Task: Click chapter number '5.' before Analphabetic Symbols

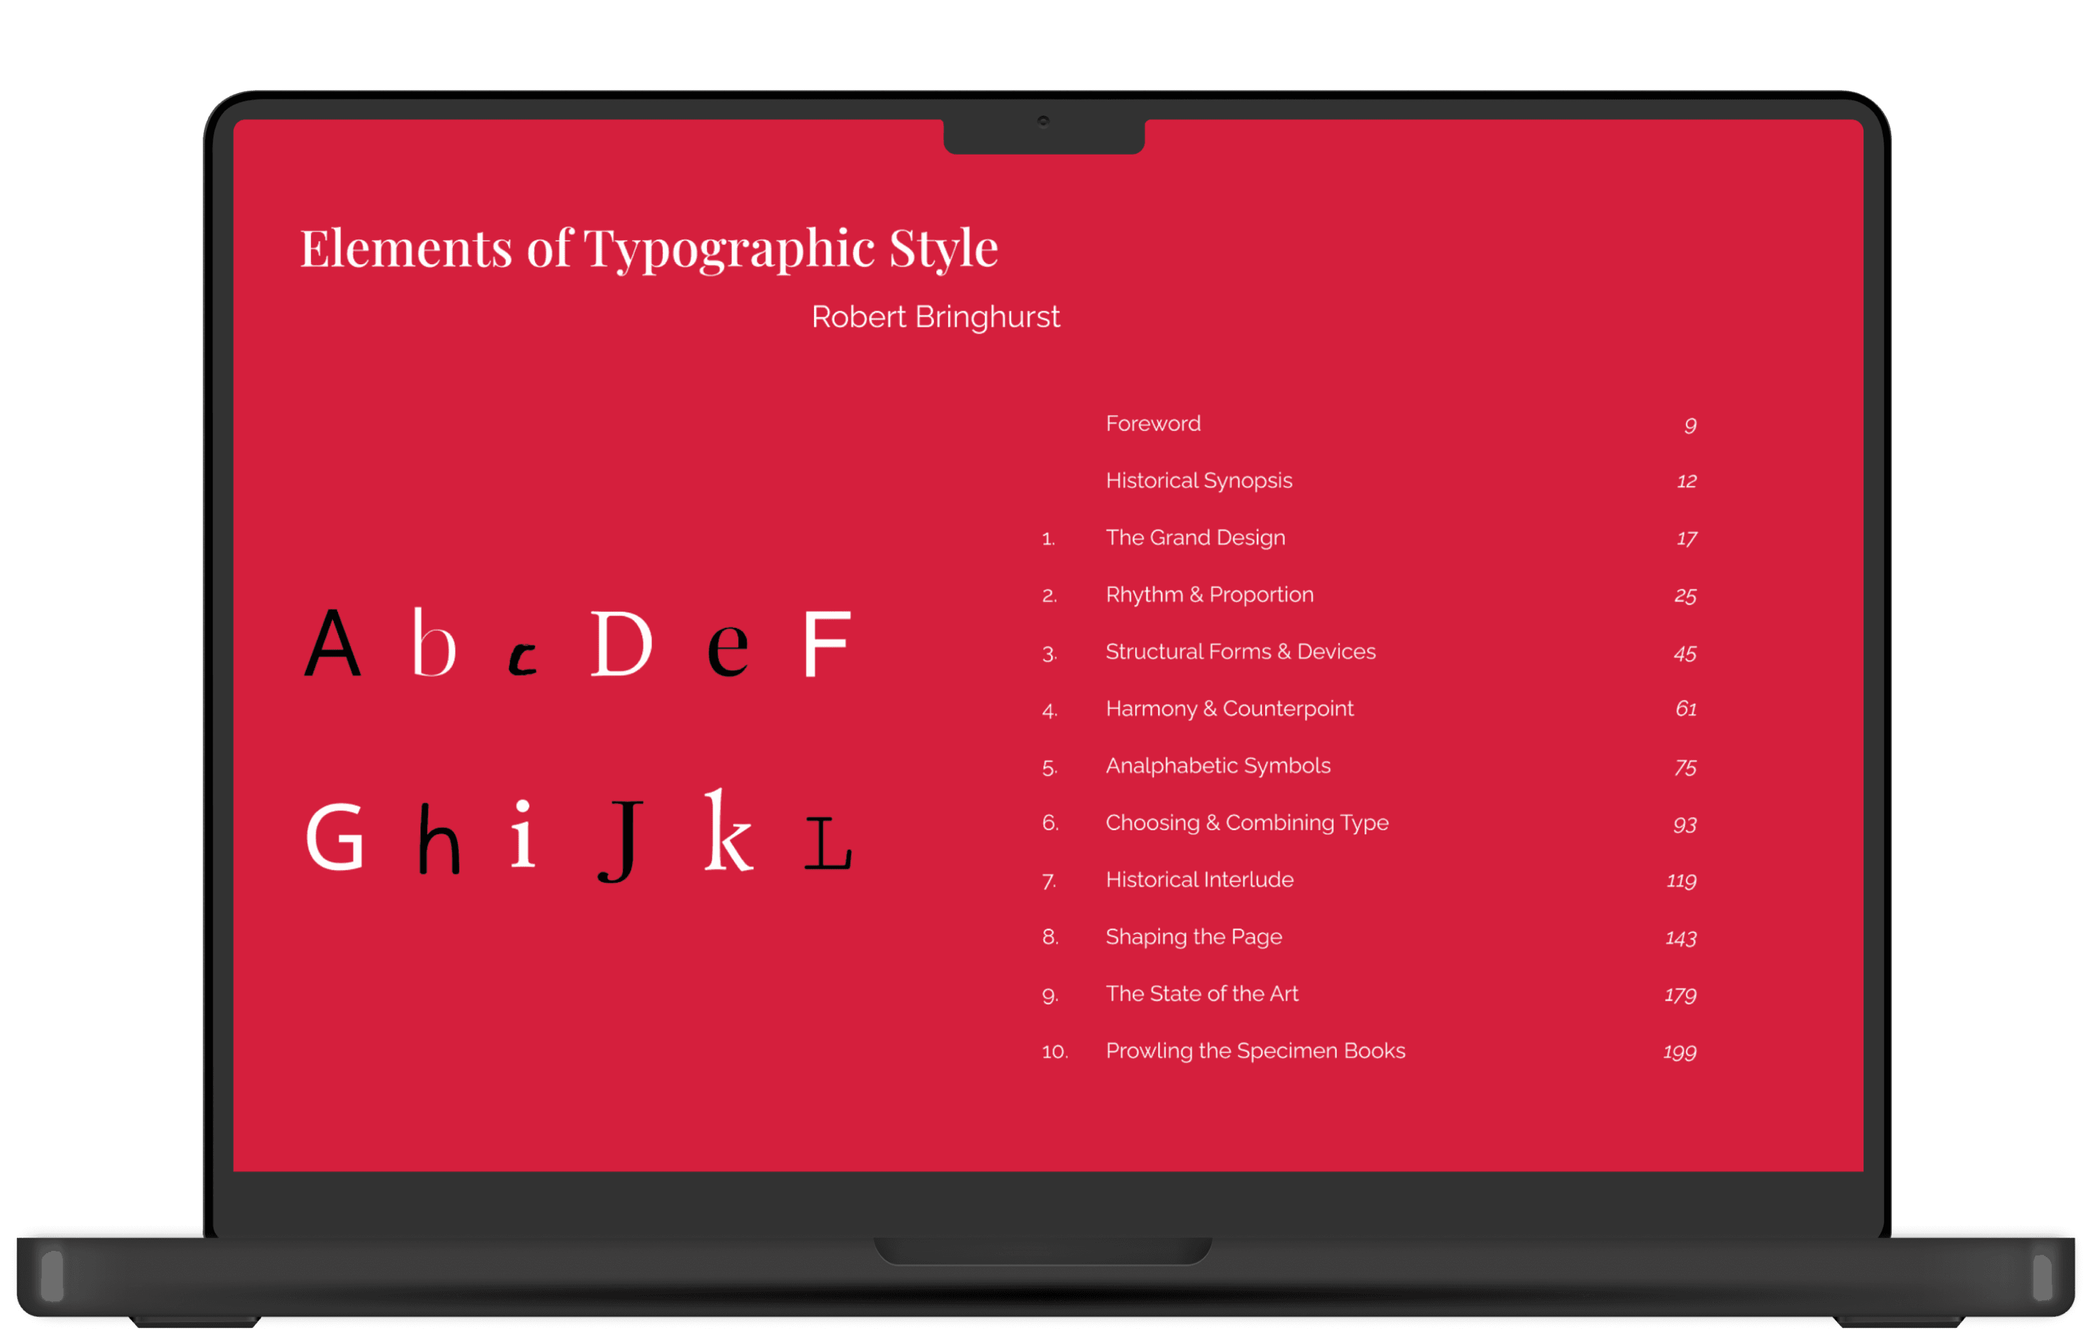Action: [x=1050, y=768]
